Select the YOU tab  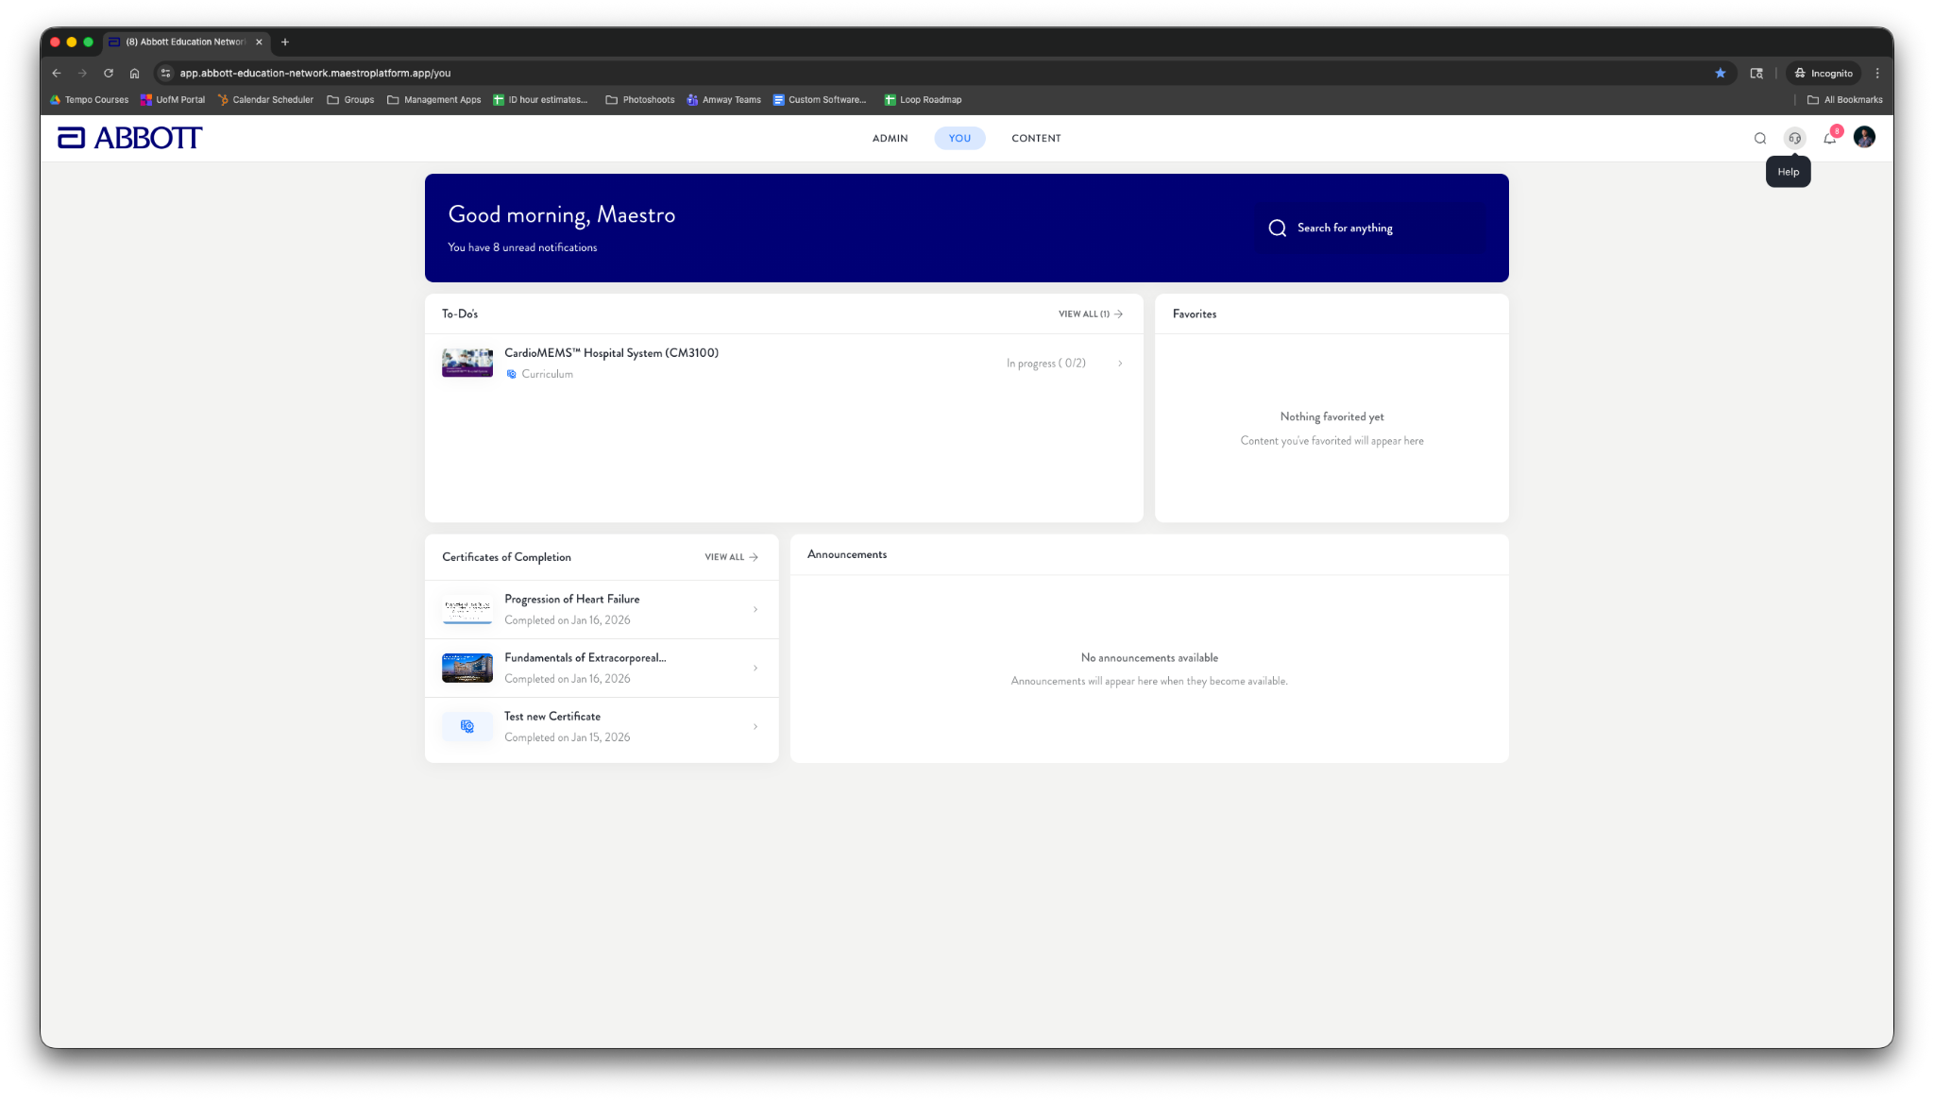tap(959, 138)
